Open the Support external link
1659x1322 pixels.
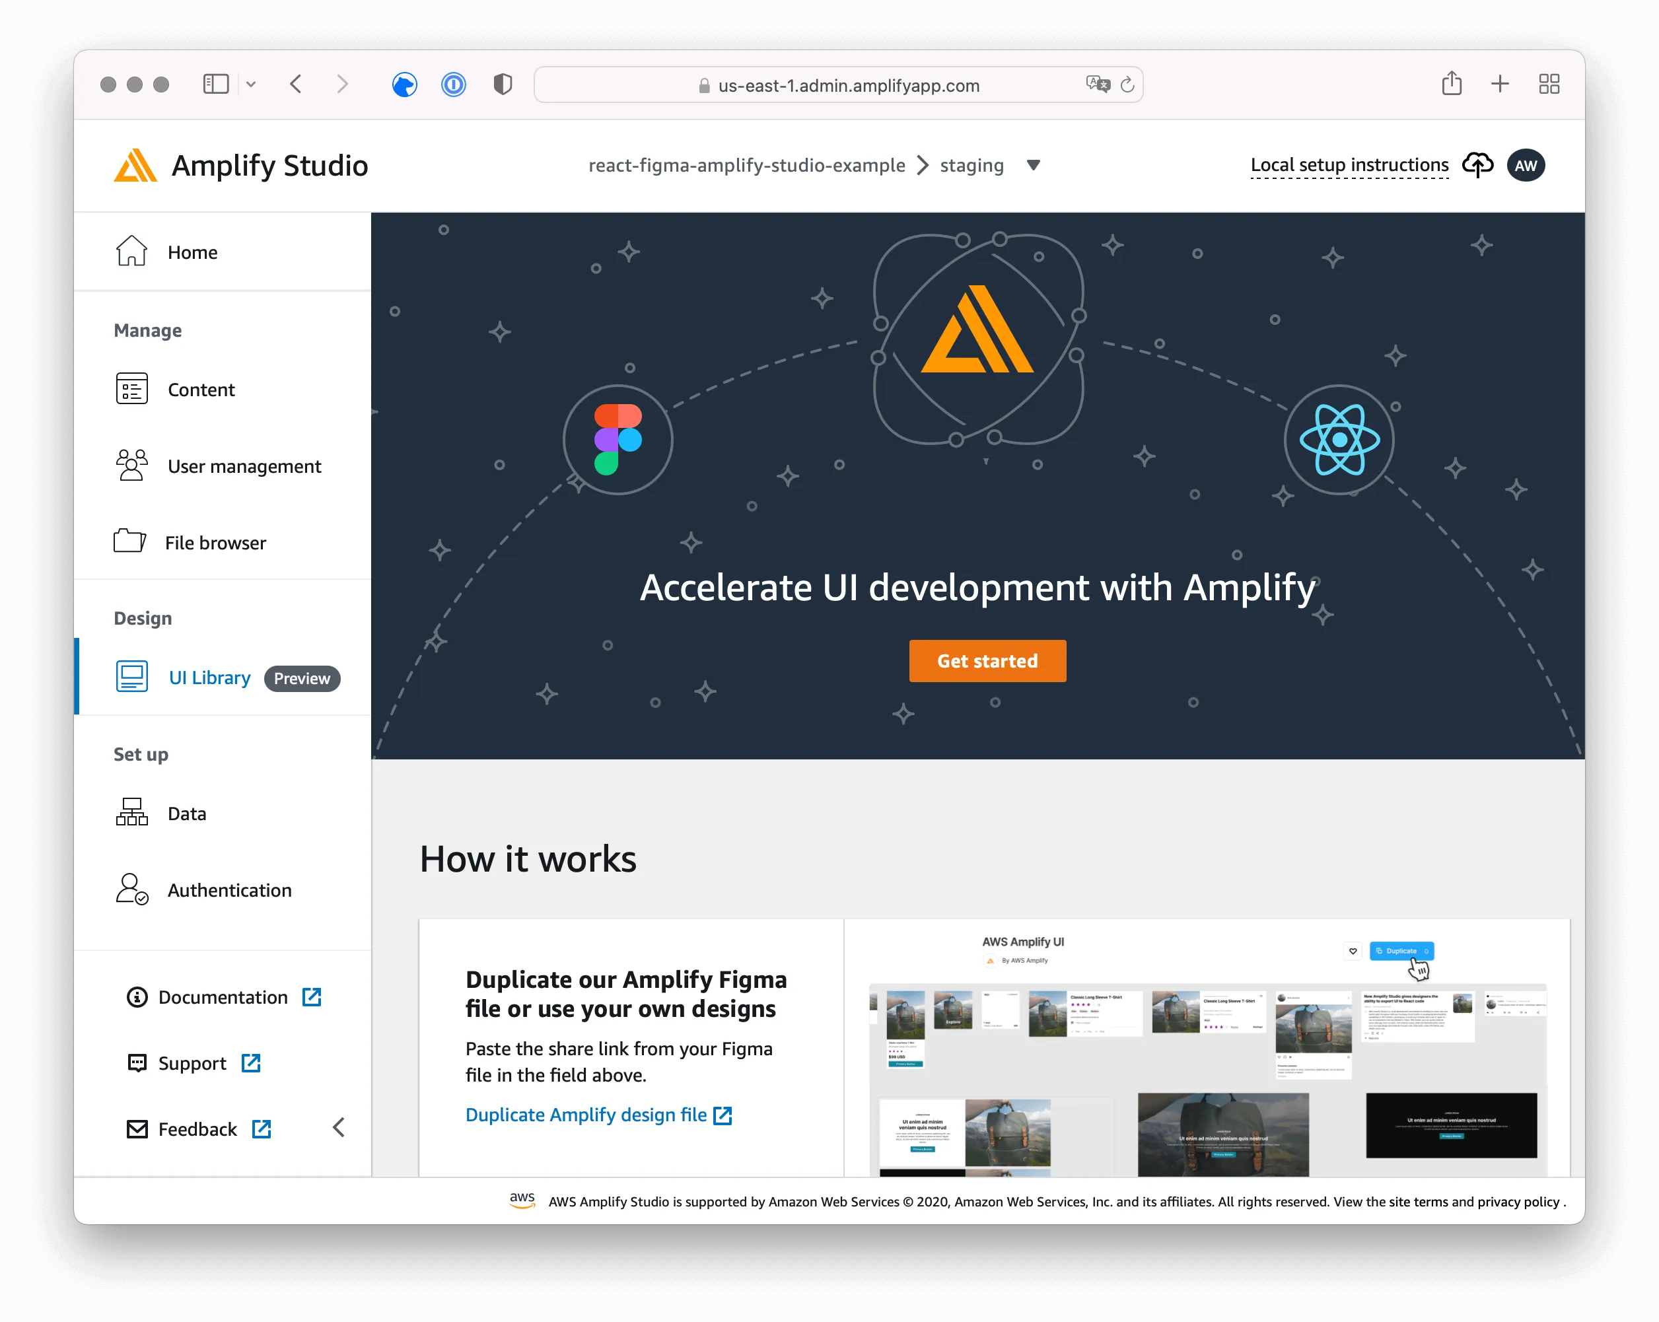[252, 1062]
